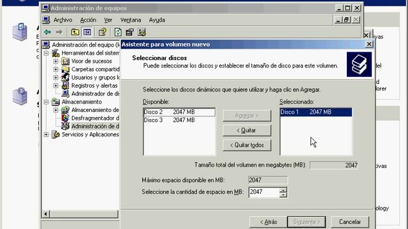The image size is (408, 229).
Task: Click the Administración del equipo root icon
Action: (46, 45)
